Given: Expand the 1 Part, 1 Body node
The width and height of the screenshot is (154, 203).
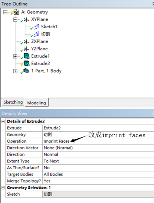Looking at the screenshot, I should (x=15, y=71).
